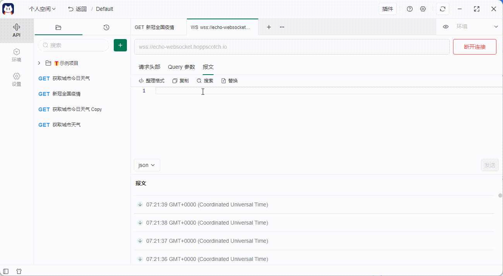Click the 断开连接 button

tap(475, 47)
